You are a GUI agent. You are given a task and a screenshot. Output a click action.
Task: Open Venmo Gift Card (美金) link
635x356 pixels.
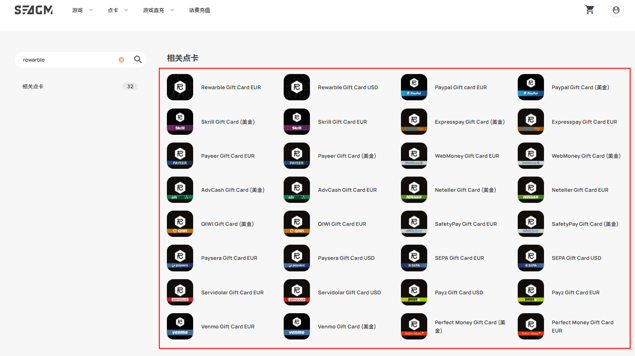point(347,327)
